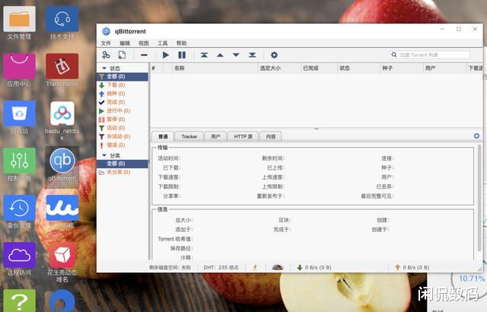Open 控制面板 desktop icon
Viewport: 487px width, 312px height.
pos(19,165)
